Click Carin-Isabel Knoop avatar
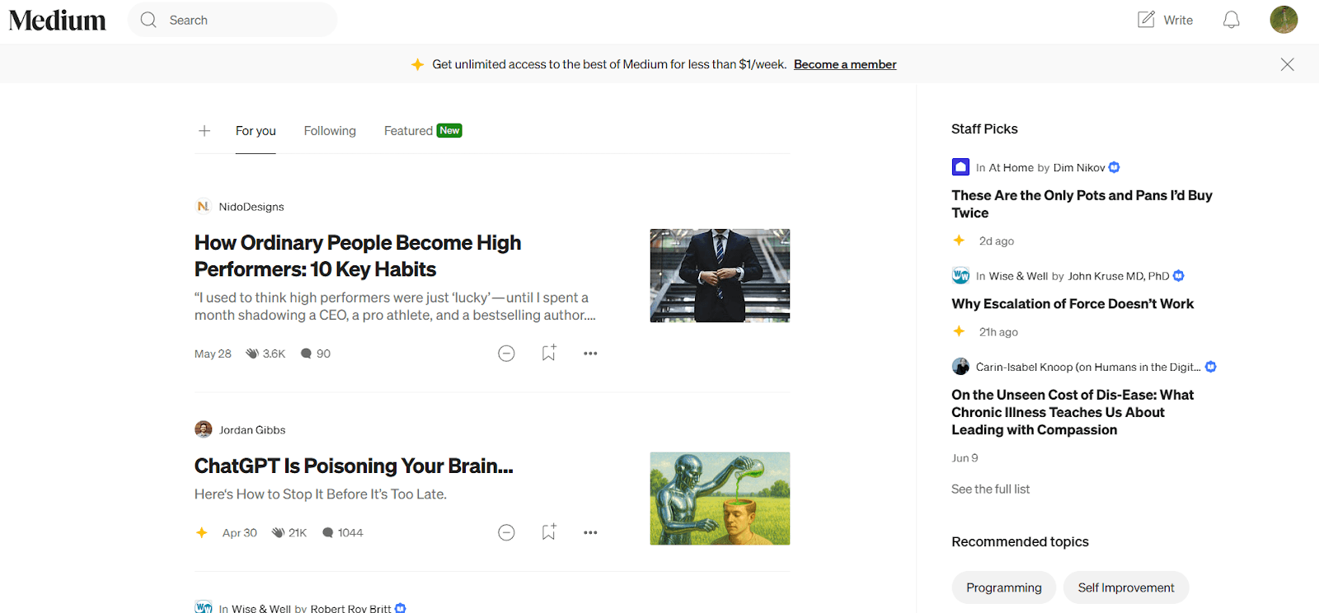Image resolution: width=1319 pixels, height=613 pixels. [960, 367]
